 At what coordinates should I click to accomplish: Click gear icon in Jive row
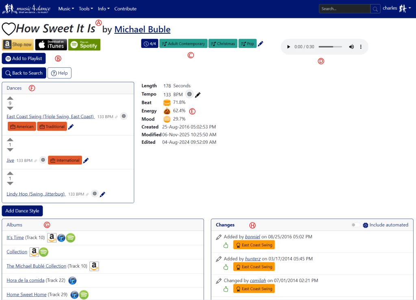pyautogui.click(x=43, y=160)
